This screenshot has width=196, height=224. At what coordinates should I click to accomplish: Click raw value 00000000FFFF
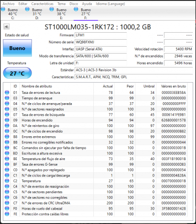coord(174,104)
